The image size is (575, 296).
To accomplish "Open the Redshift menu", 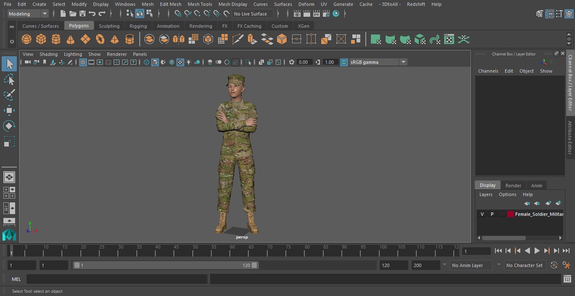I will tap(415, 4).
